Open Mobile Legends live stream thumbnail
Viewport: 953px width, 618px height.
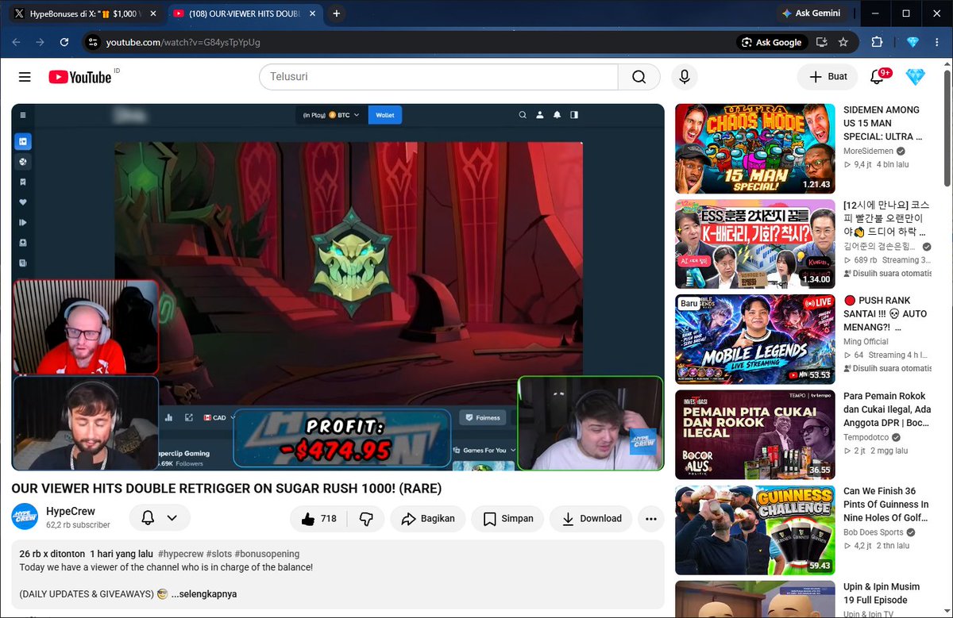pos(755,339)
